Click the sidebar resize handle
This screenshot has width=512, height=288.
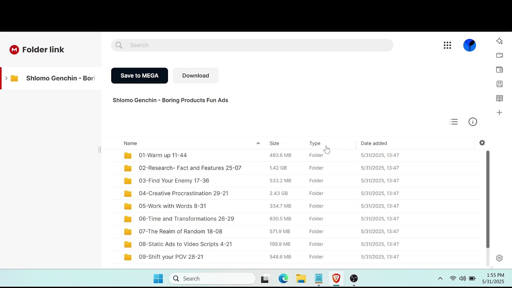click(100, 150)
